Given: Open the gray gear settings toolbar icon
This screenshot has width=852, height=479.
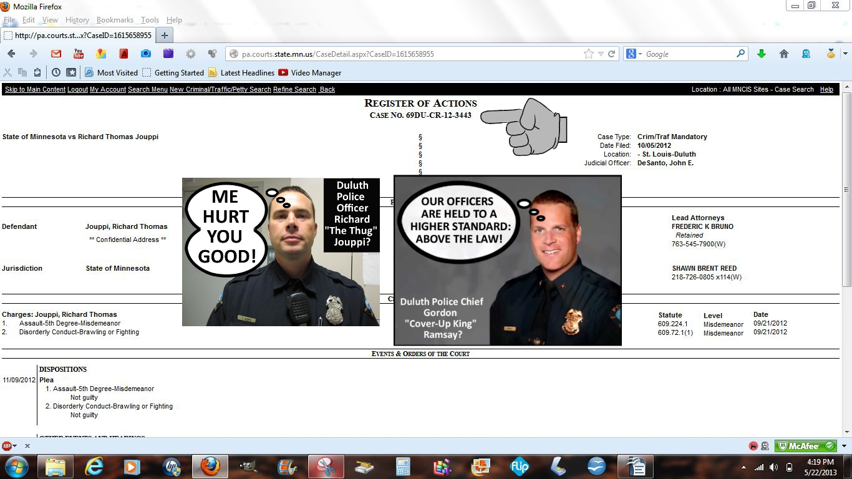Looking at the screenshot, I should point(191,54).
